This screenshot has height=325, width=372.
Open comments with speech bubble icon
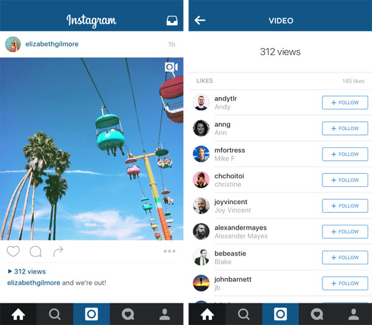(x=35, y=251)
